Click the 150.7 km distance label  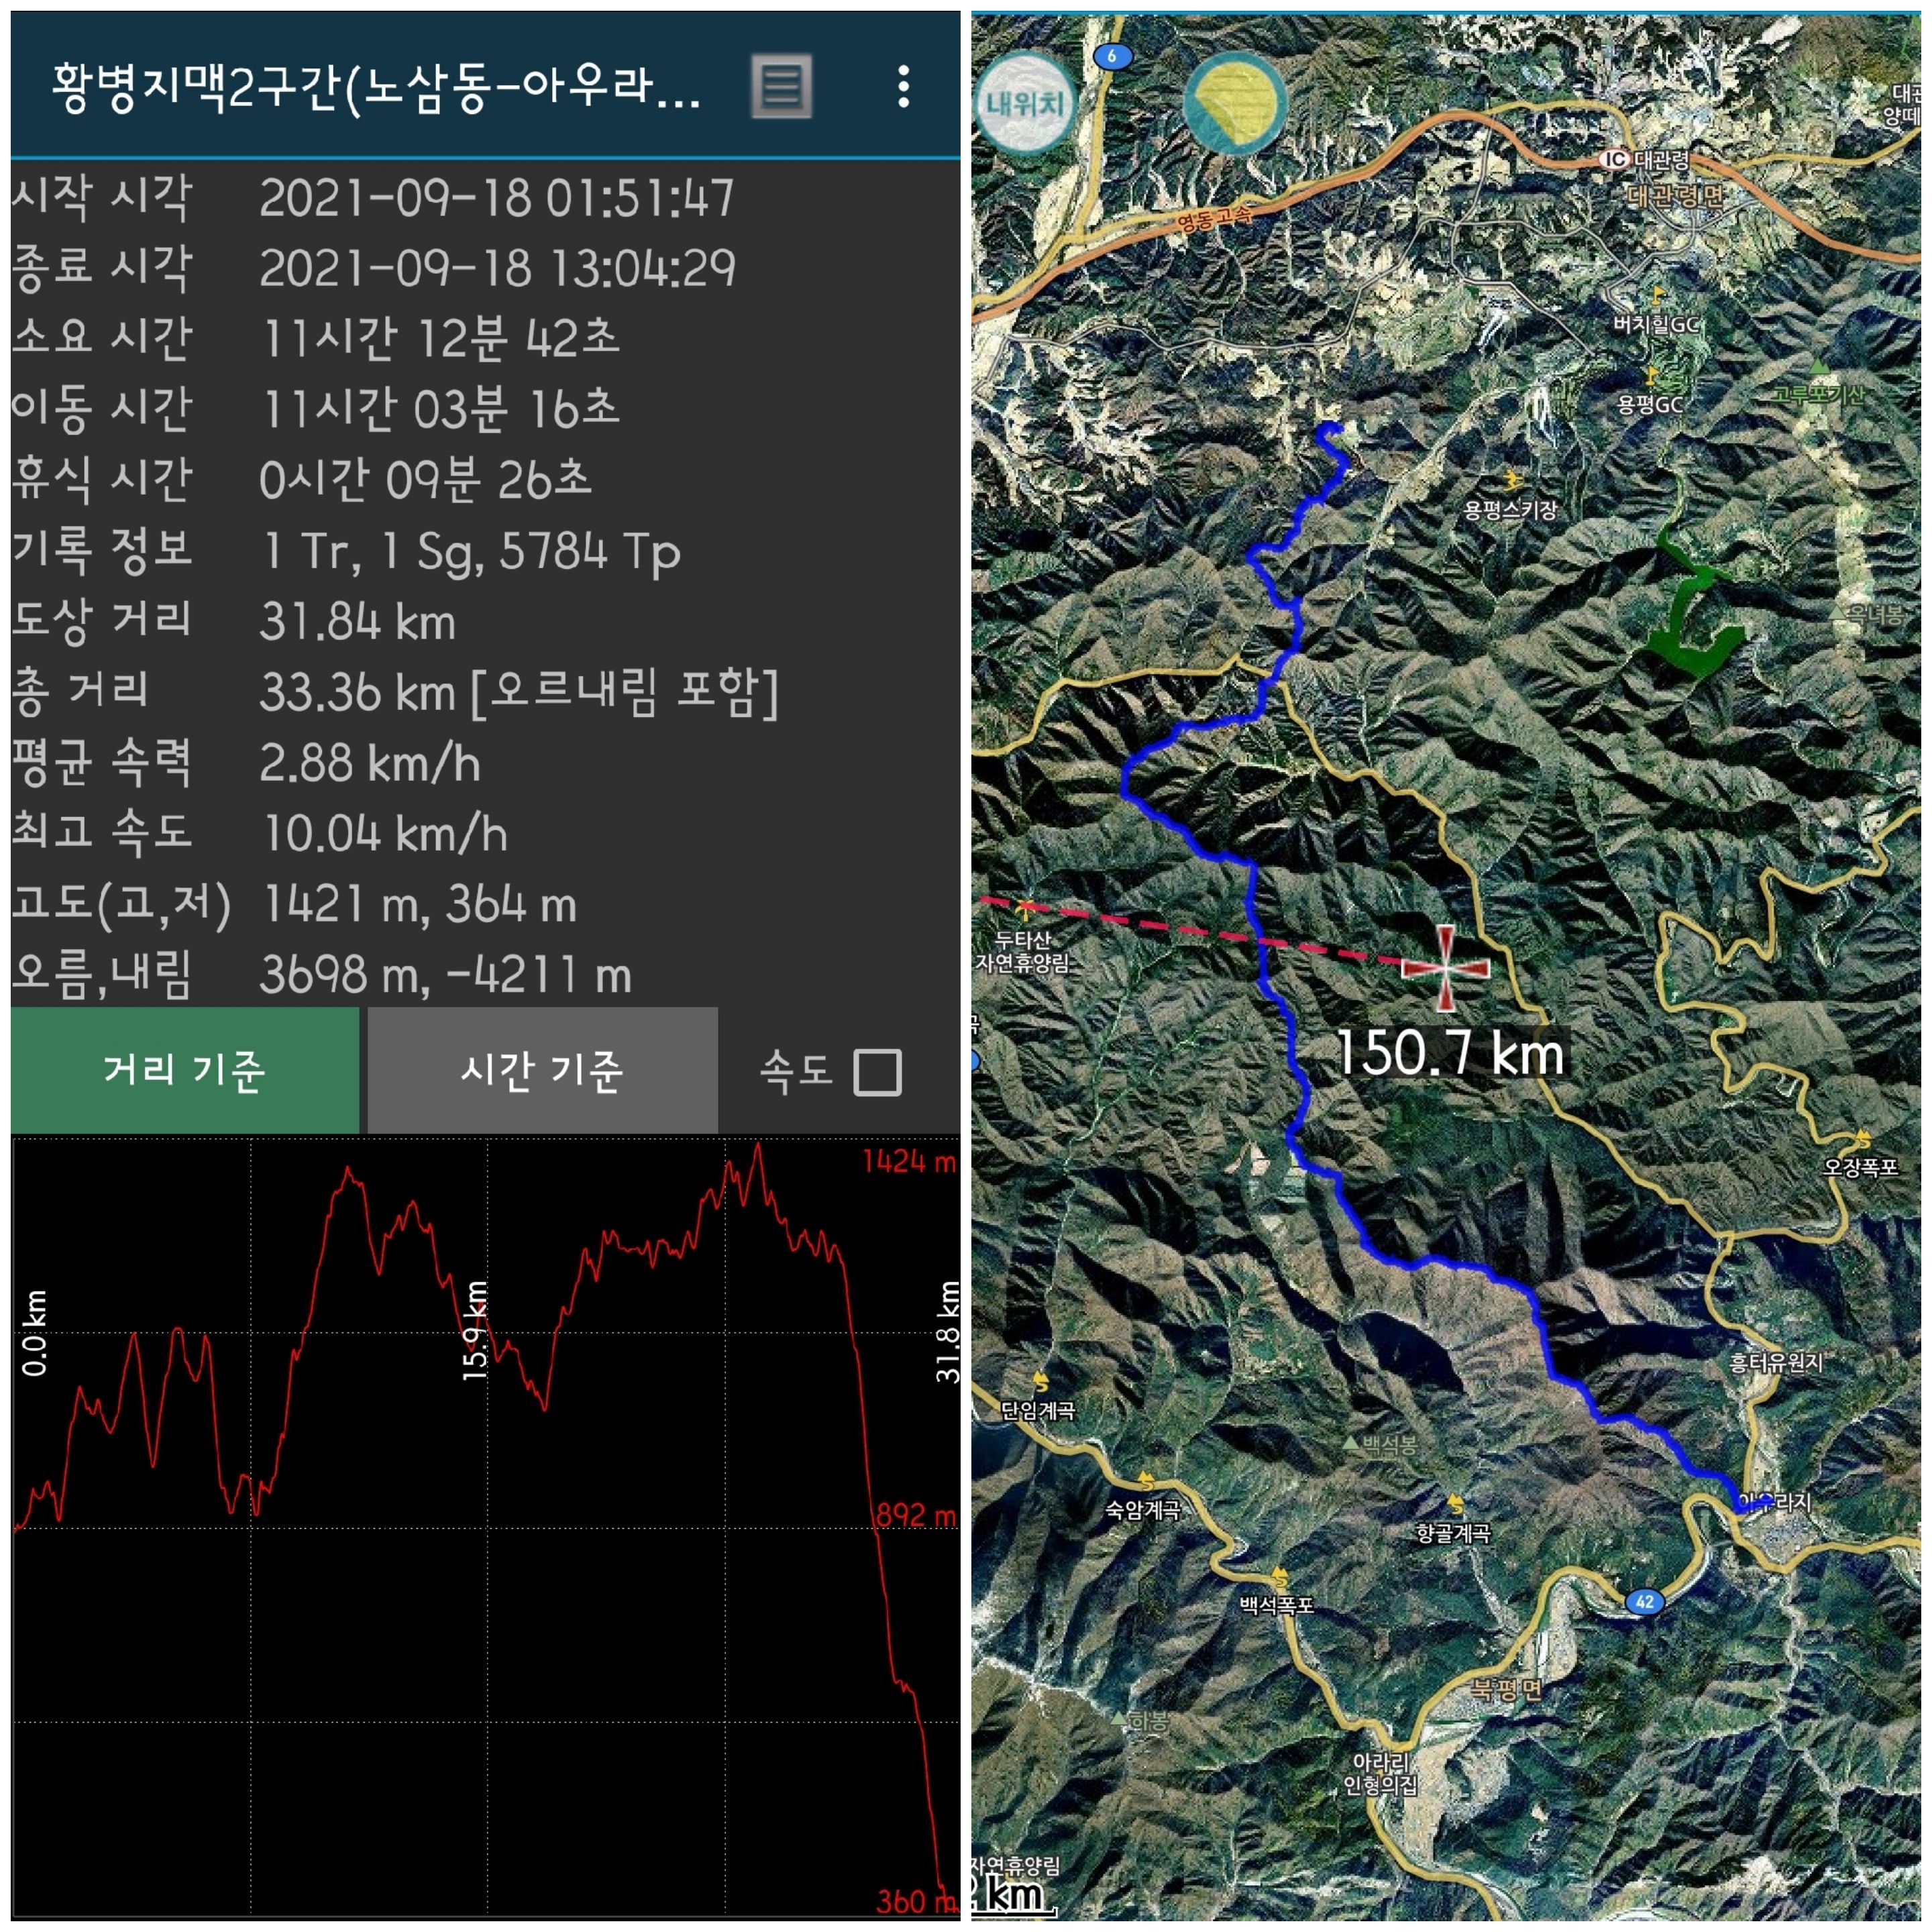1449,1053
